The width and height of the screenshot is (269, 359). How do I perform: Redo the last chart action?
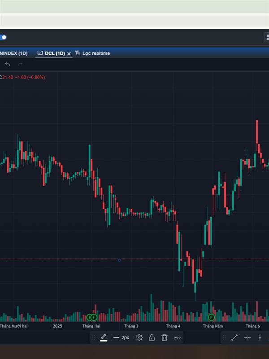click(x=20, y=64)
